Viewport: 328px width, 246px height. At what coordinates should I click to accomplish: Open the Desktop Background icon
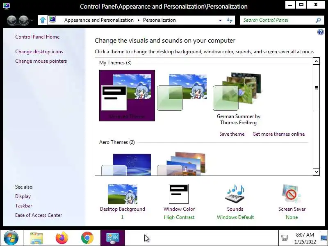click(x=123, y=194)
